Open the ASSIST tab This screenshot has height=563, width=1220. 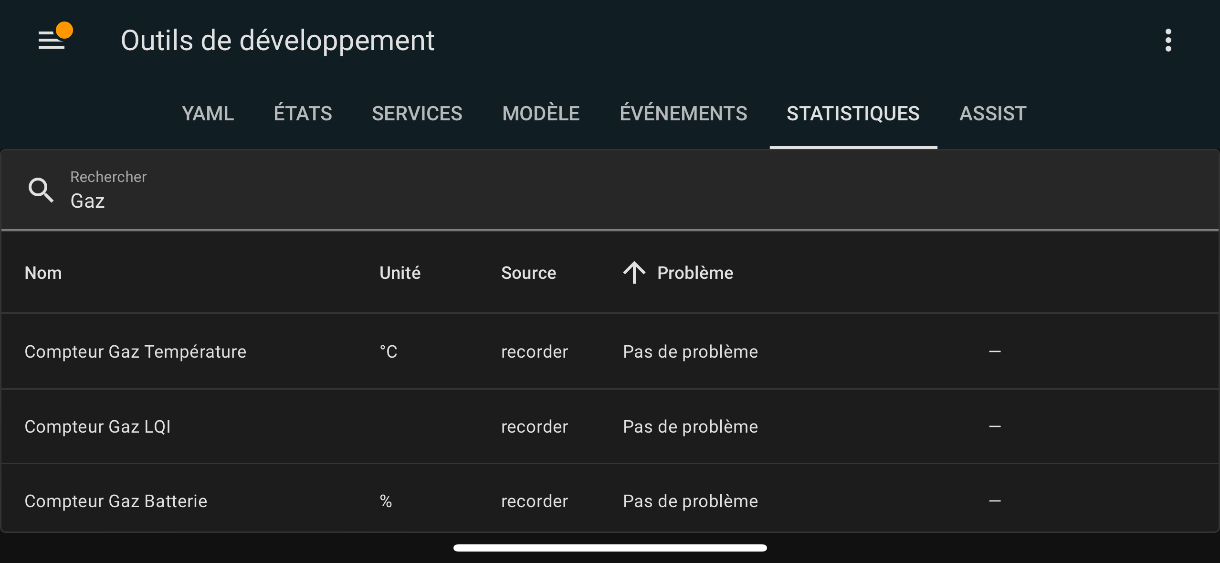click(993, 114)
